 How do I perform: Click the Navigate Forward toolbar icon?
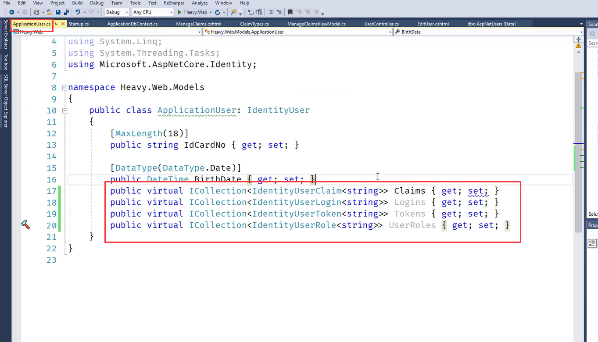[25, 12]
